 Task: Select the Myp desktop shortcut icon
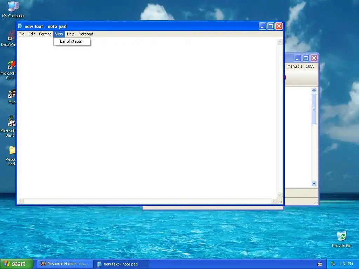(12, 97)
